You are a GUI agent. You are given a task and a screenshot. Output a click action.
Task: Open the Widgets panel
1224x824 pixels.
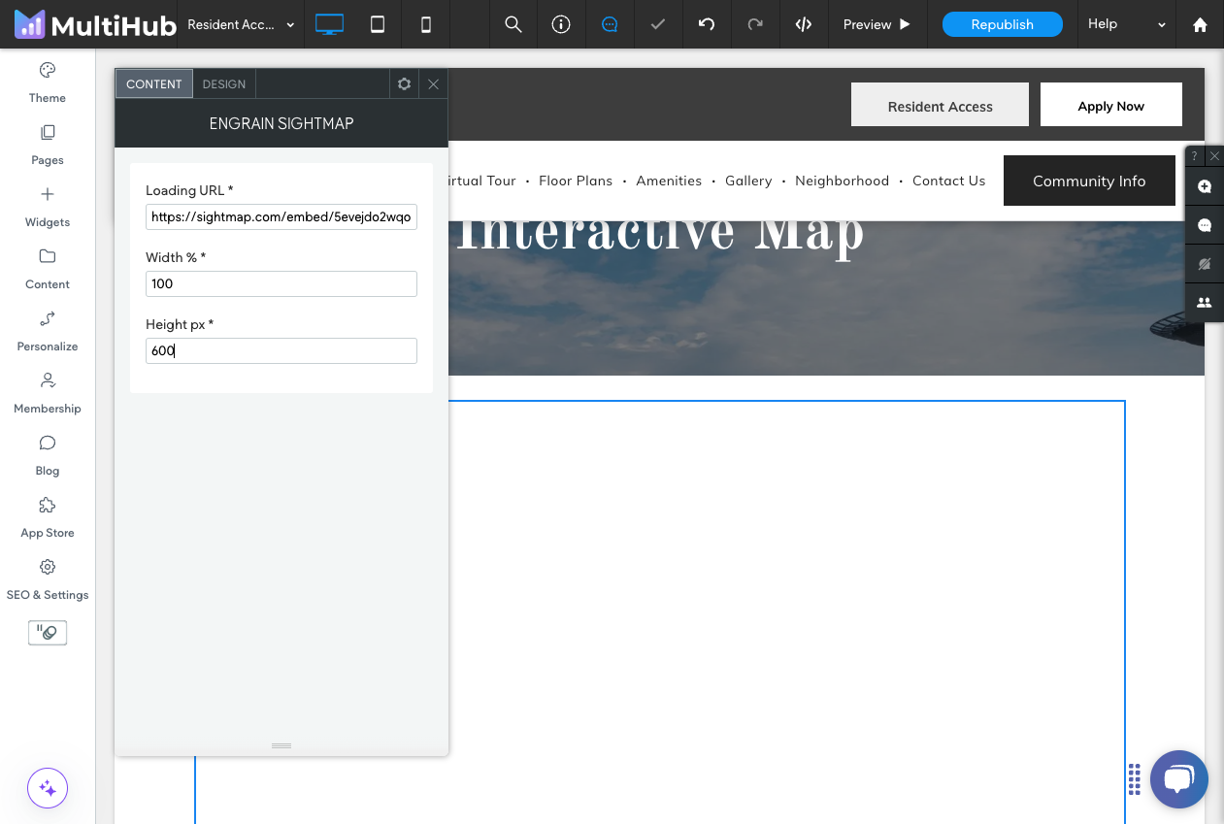click(x=48, y=207)
